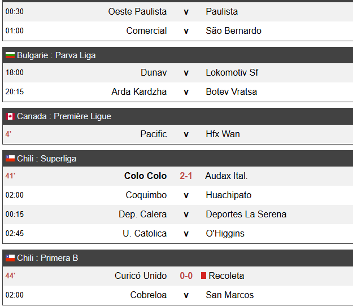This screenshot has width=353, height=306.
Task: Open the Chili : Superliga league header
Action: [x=178, y=159]
